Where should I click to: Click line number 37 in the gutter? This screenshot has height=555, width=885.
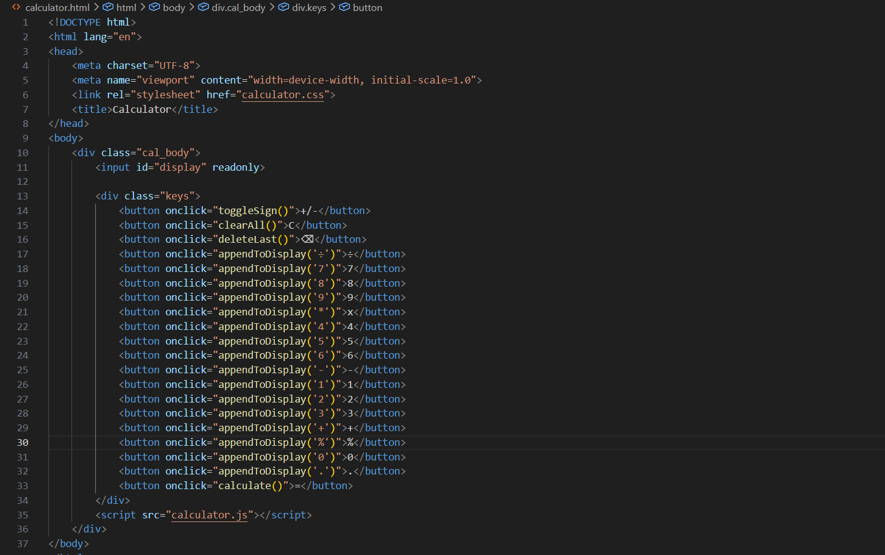point(23,544)
